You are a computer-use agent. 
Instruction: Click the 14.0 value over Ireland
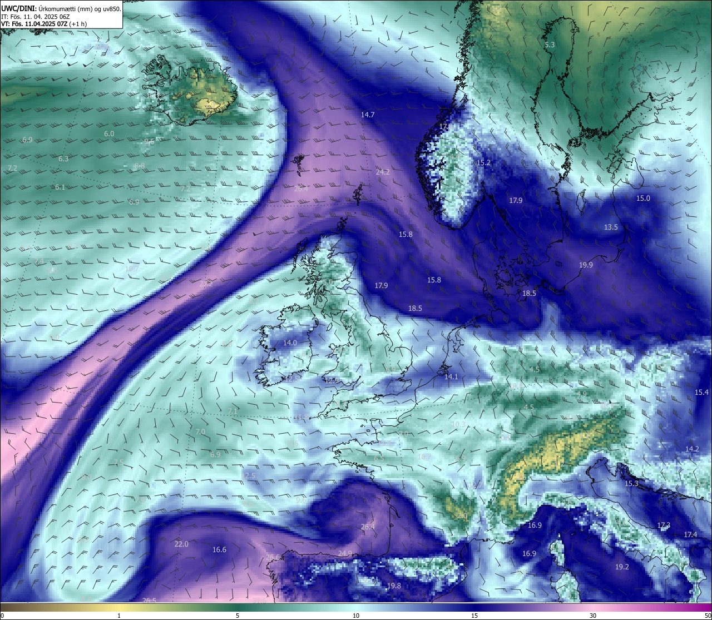290,343
